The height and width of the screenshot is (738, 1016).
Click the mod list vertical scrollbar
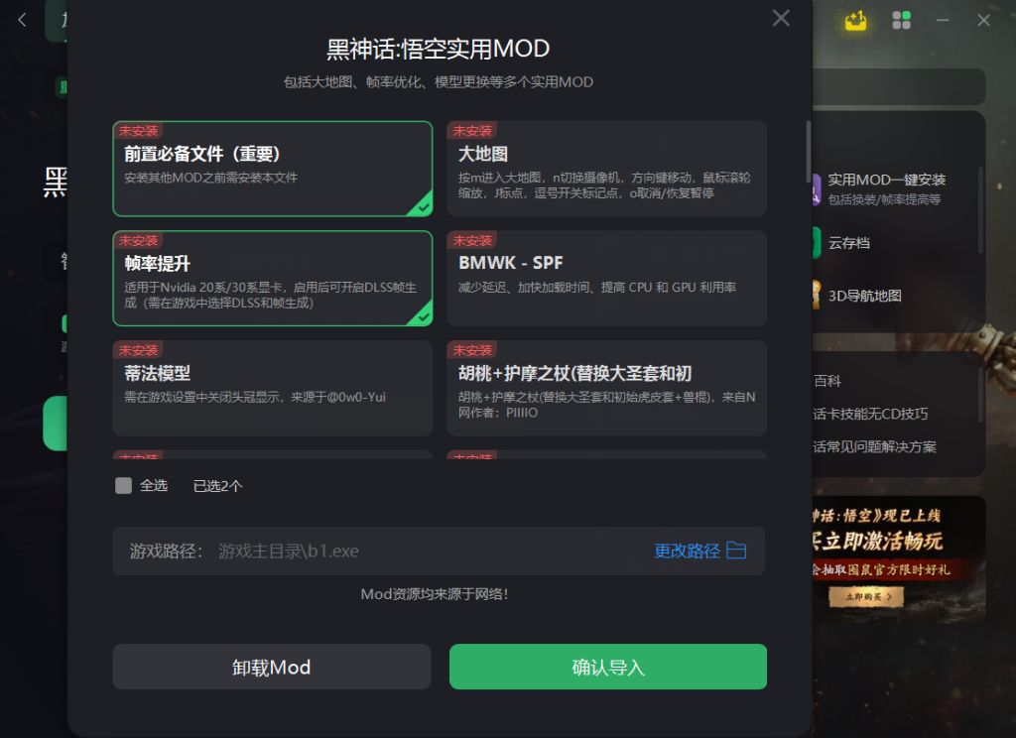point(808,152)
